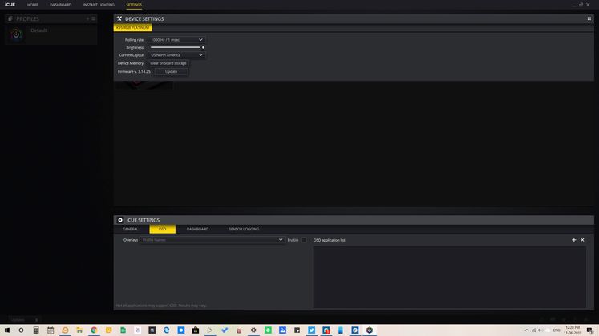Open SETTINGS in top navigation
Image resolution: width=599 pixels, height=336 pixels.
click(134, 5)
